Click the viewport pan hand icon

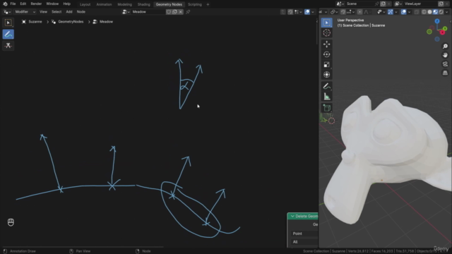click(x=445, y=55)
